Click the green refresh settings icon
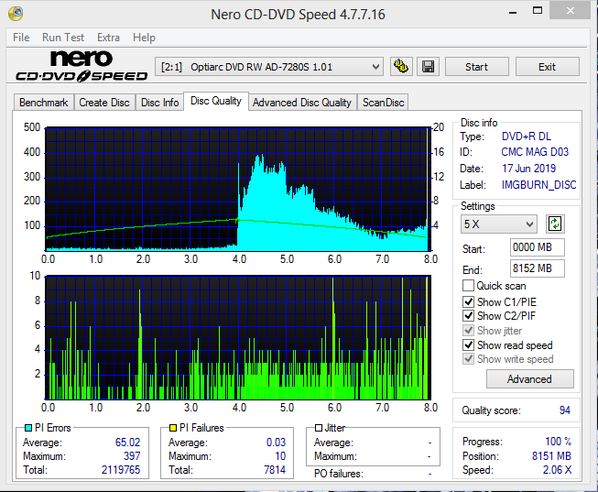Image resolution: width=598 pixels, height=492 pixels. [555, 224]
